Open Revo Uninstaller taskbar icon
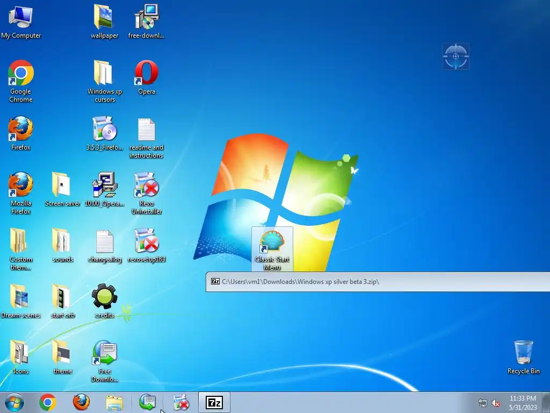Screen dimensions: 550x413 coord(181,402)
